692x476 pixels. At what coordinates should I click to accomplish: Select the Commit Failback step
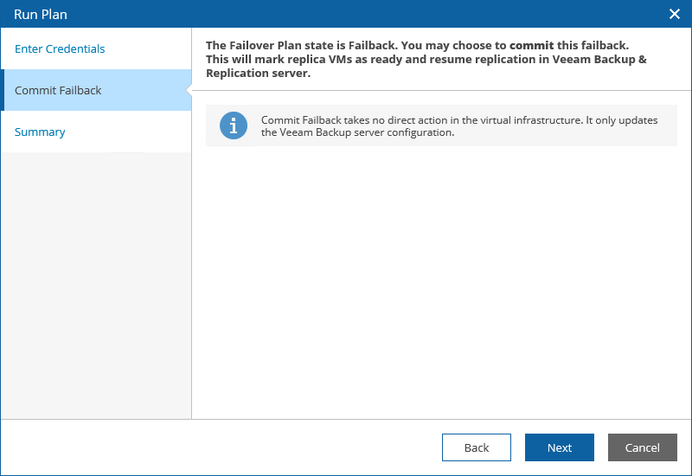(58, 90)
